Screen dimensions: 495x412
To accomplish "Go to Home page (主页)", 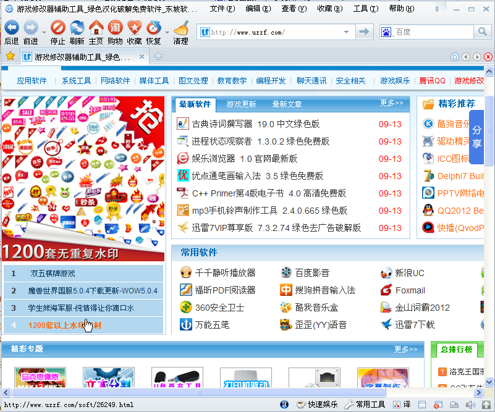I will coord(96,32).
